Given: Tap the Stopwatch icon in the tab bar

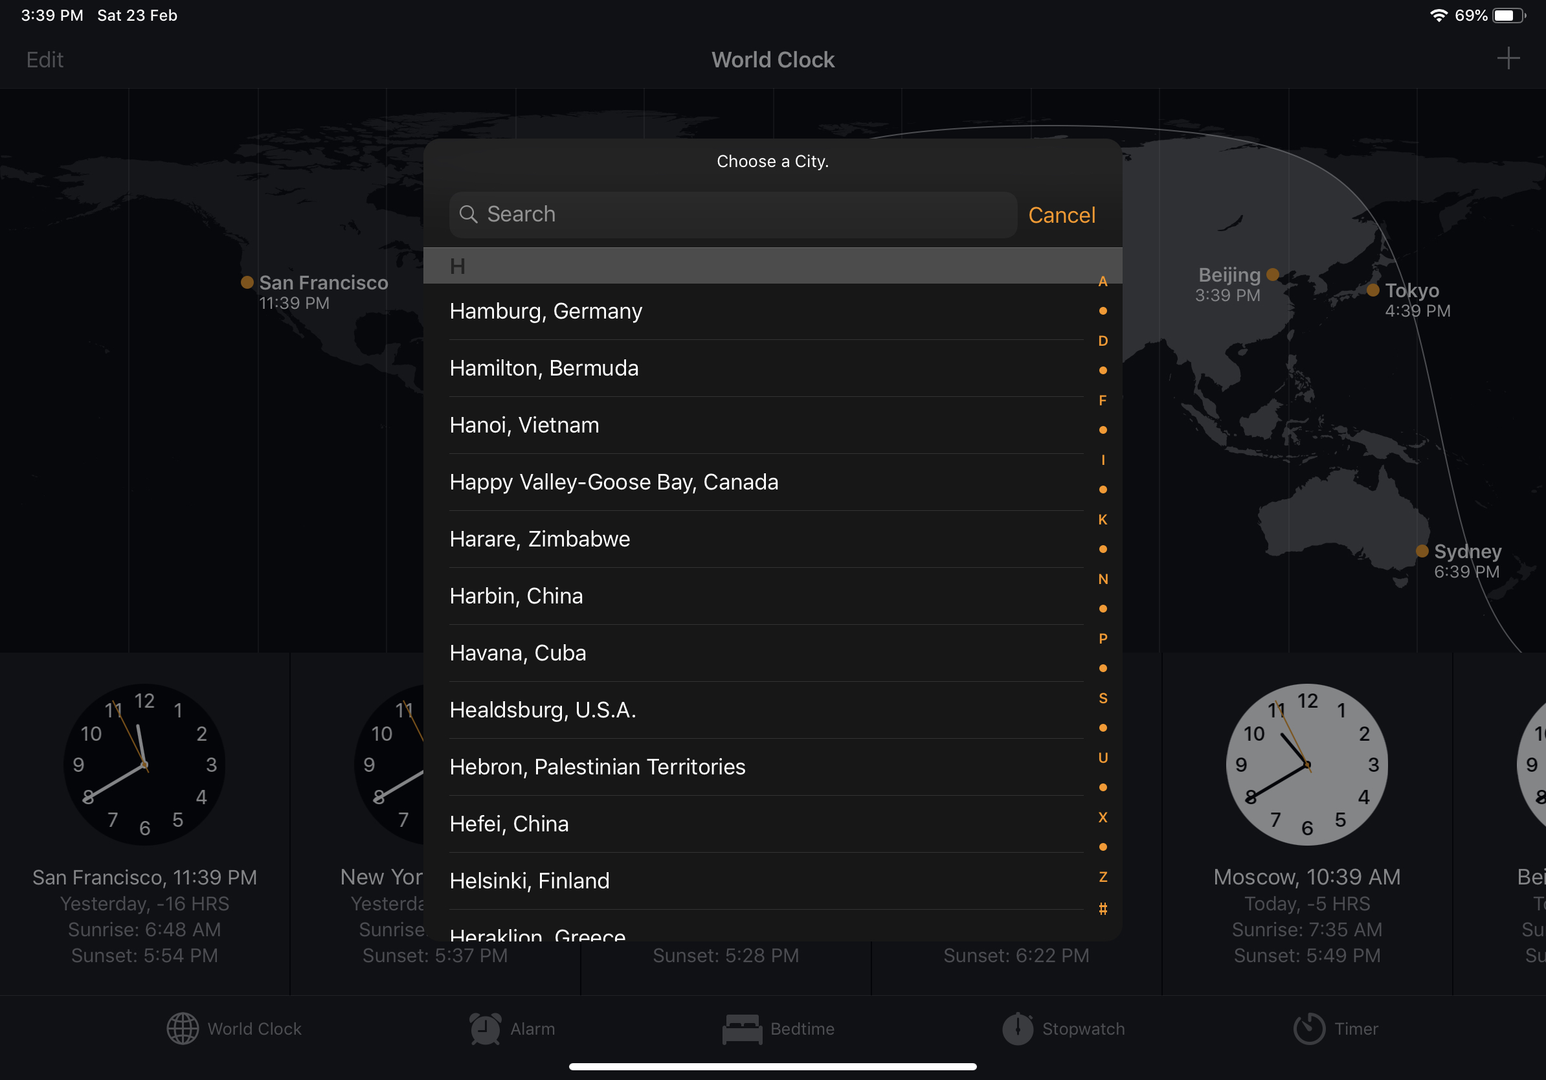Looking at the screenshot, I should point(1018,1028).
